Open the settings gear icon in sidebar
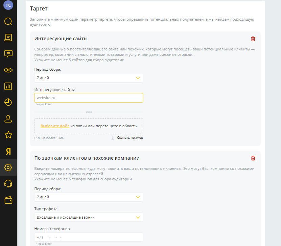Image resolution: width=281 pixels, height=246 pixels. [8, 167]
